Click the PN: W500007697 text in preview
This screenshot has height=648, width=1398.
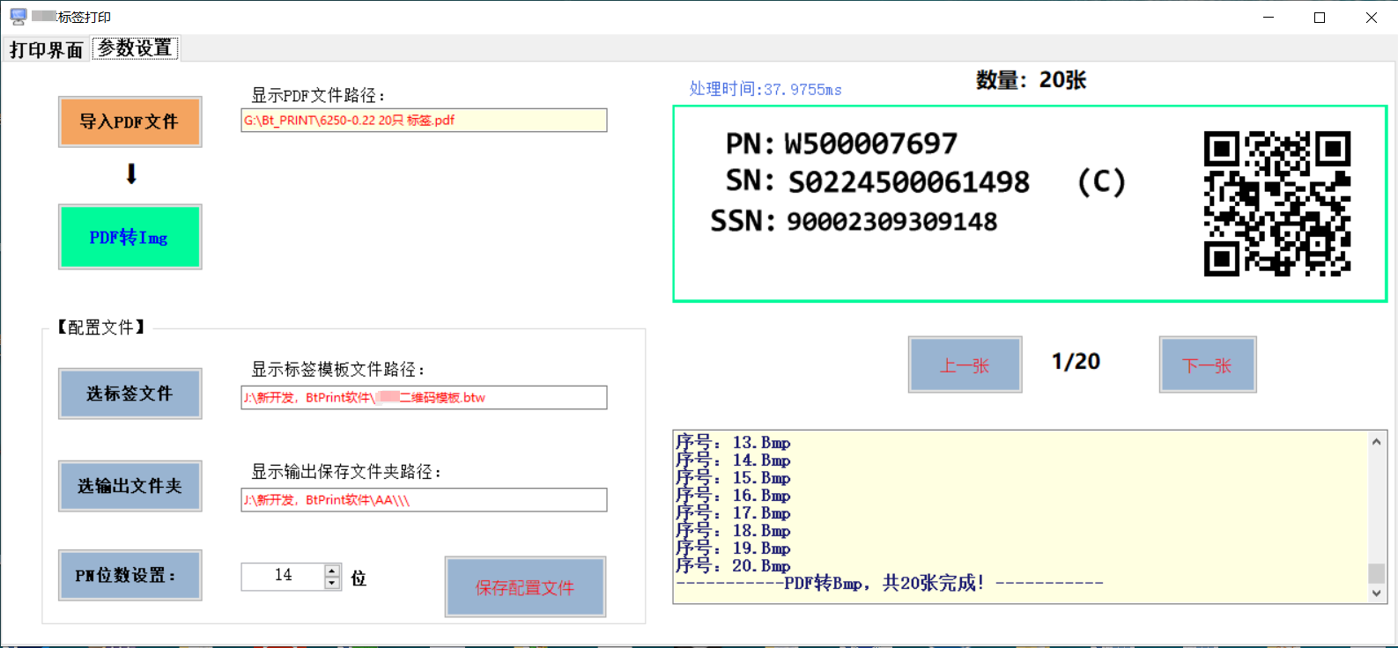point(841,144)
